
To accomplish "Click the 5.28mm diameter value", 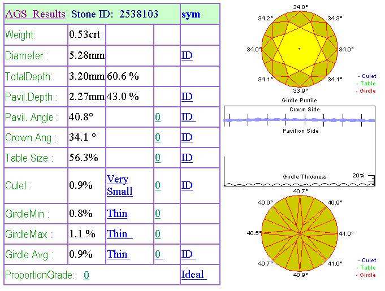I will (86, 55).
